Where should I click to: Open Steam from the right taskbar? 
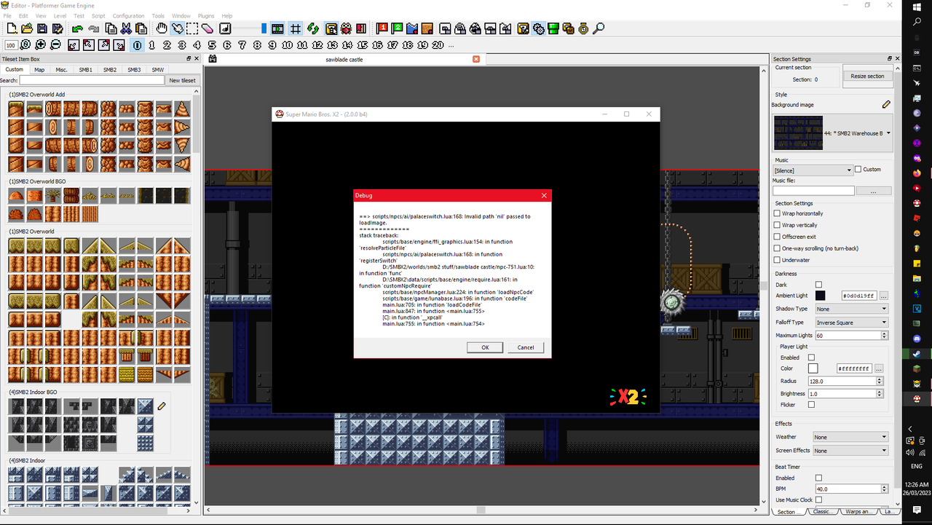[x=917, y=354]
